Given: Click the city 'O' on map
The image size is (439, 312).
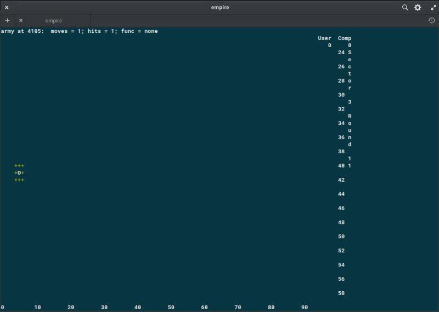Looking at the screenshot, I should pyautogui.click(x=19, y=173).
